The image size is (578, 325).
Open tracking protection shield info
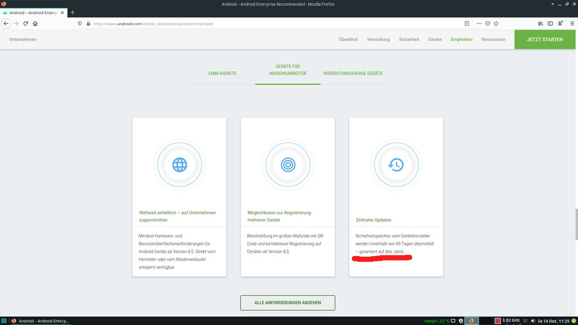pyautogui.click(x=80, y=24)
